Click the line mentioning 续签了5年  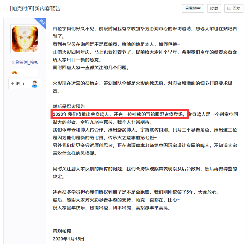[x=136, y=192]
